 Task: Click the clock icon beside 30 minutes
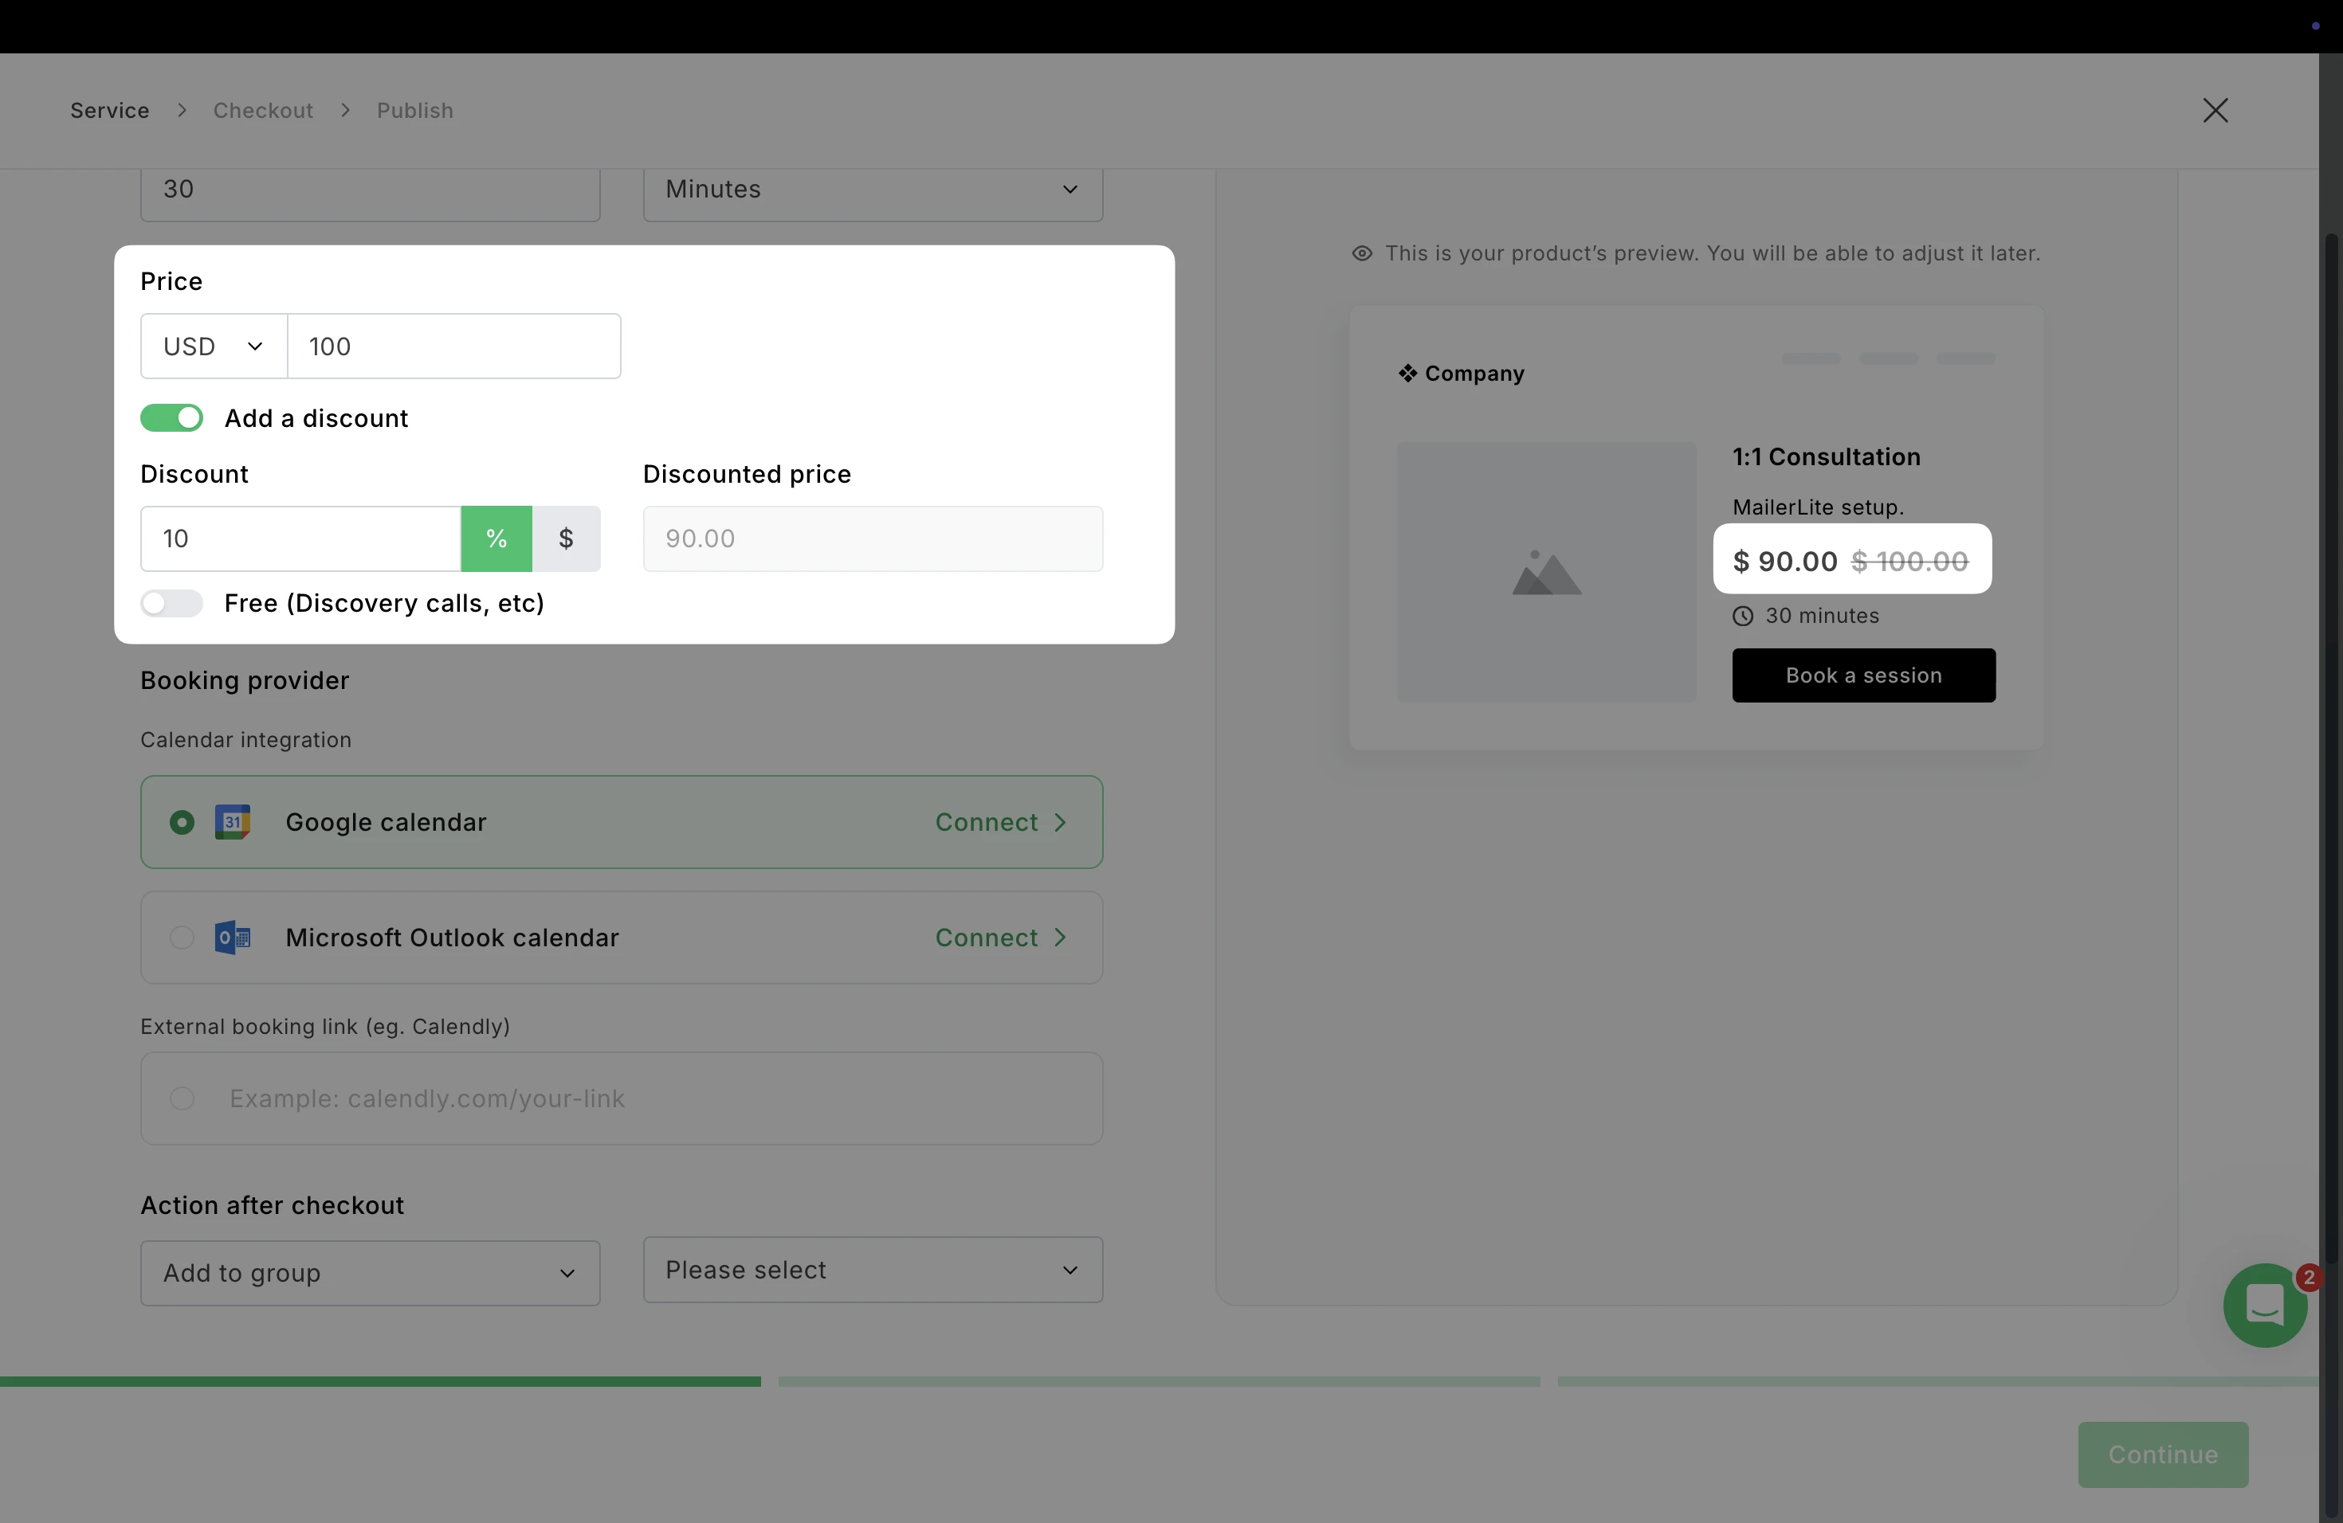point(1742,616)
